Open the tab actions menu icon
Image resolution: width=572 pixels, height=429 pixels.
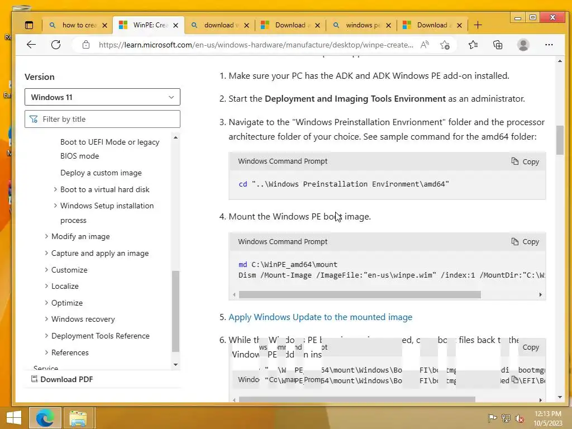click(x=29, y=25)
